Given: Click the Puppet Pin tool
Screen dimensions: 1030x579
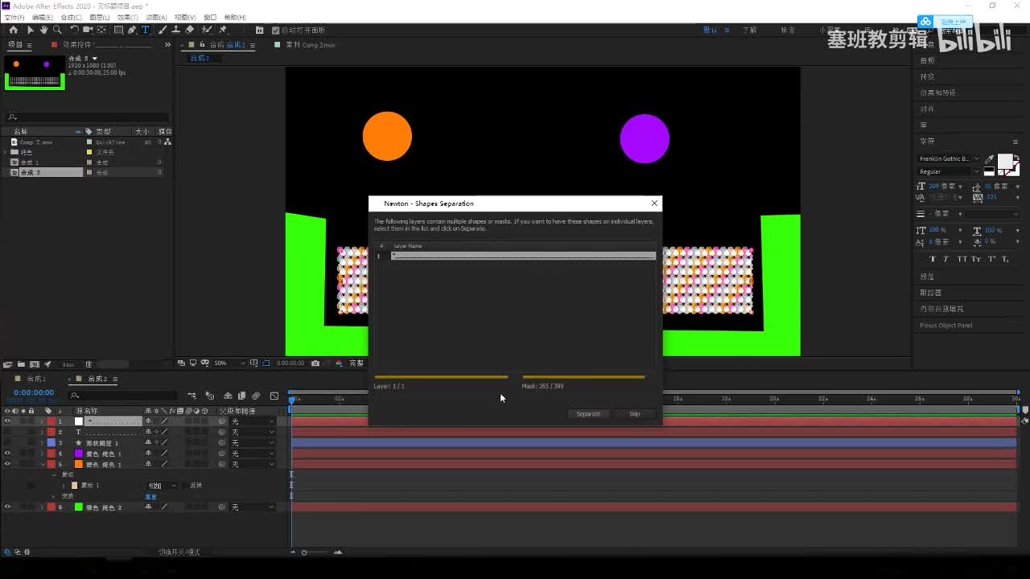Looking at the screenshot, I should point(223,30).
